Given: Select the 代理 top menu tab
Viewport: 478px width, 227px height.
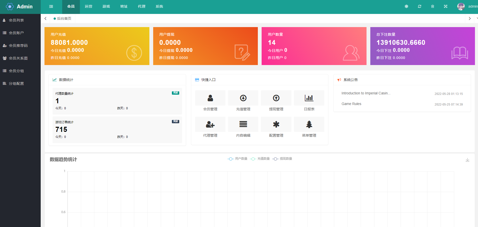Looking at the screenshot, I should point(142,7).
